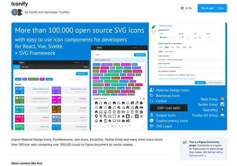Click the blue search button above 'Return to collections list'
237x166 pixels.
tap(140, 55)
